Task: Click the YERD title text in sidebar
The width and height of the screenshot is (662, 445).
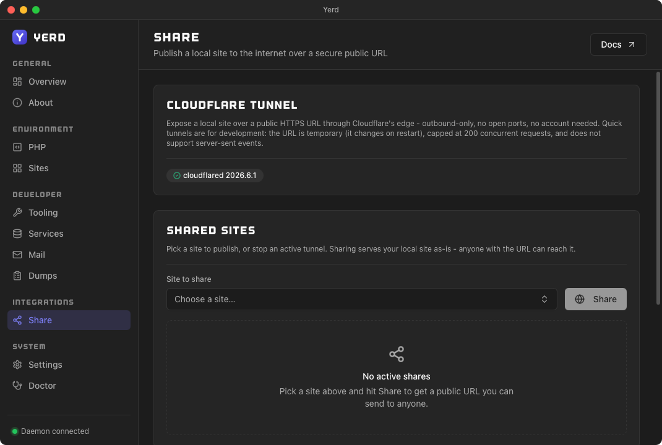Action: (x=49, y=38)
